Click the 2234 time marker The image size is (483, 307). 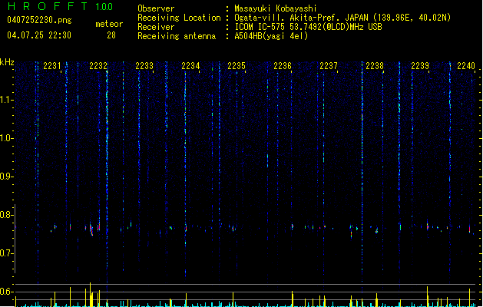point(190,65)
